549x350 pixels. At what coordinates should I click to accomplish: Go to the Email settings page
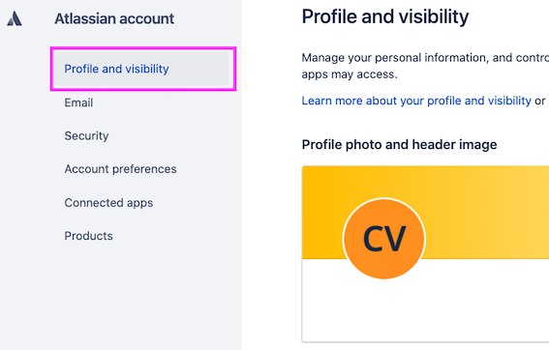click(78, 102)
